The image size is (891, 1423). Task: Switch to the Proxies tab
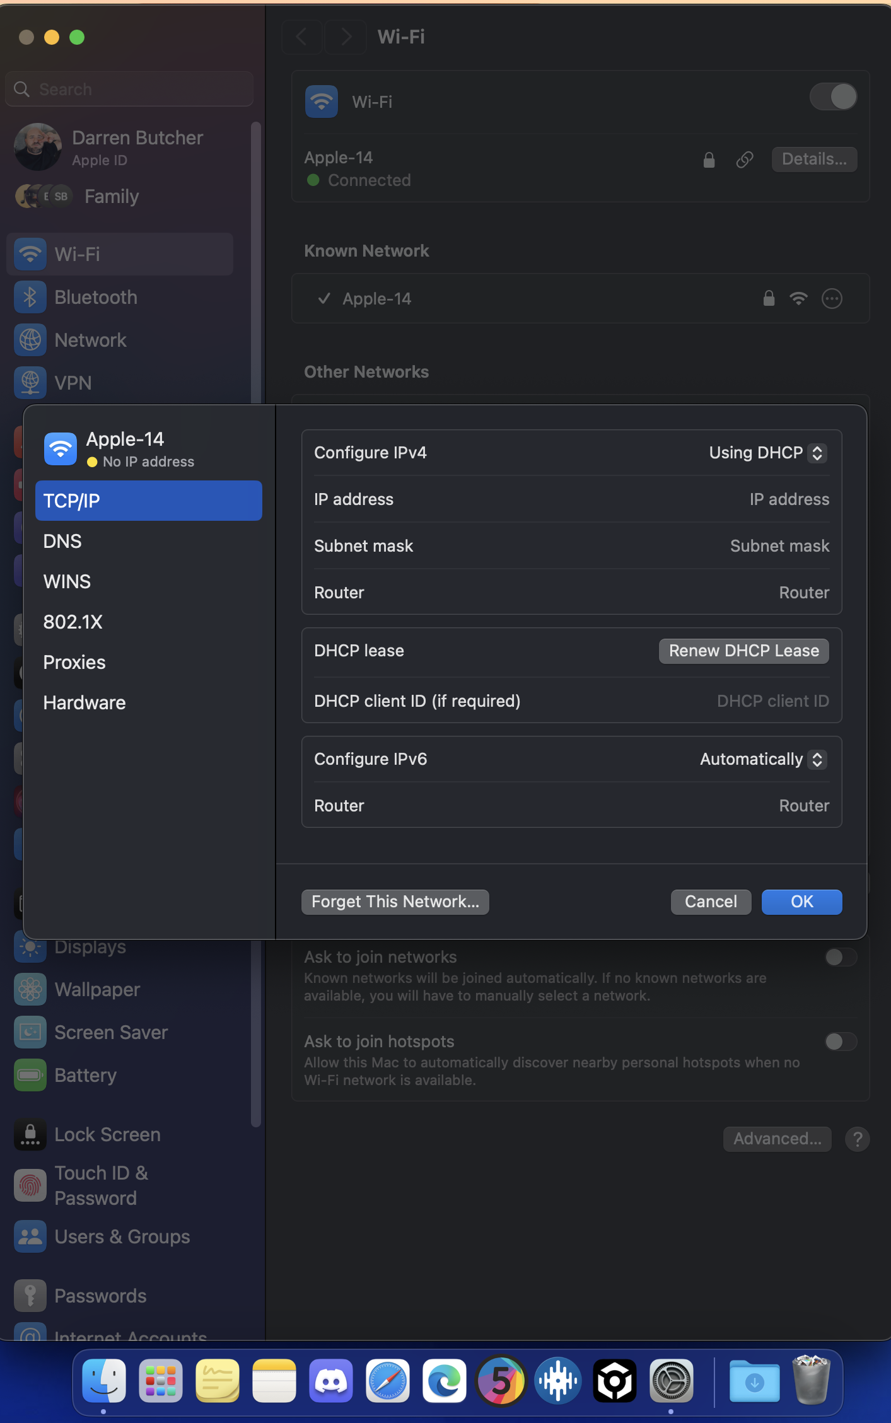click(x=149, y=662)
